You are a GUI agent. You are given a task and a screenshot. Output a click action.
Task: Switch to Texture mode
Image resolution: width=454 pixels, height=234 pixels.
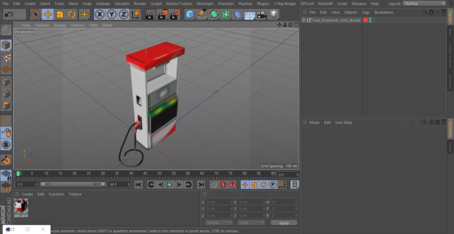(6, 57)
